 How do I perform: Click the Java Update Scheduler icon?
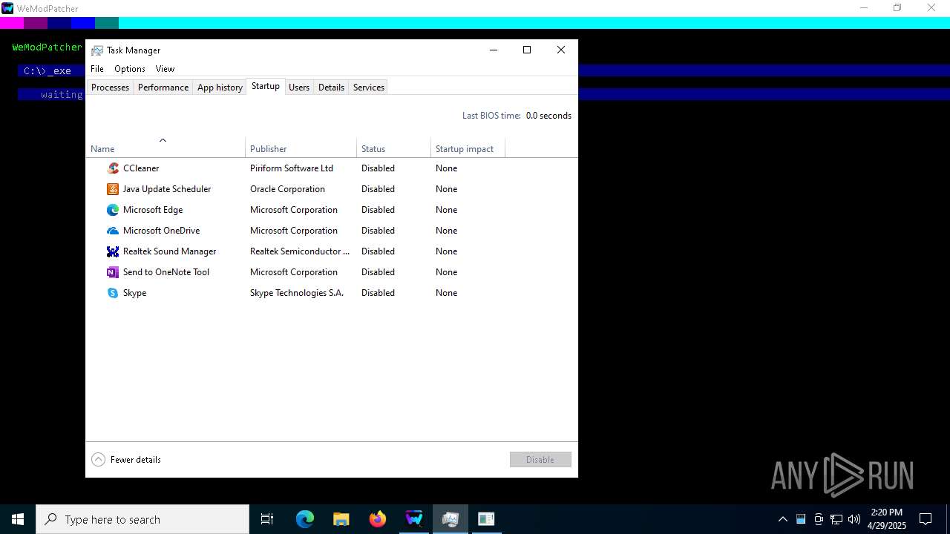(113, 189)
